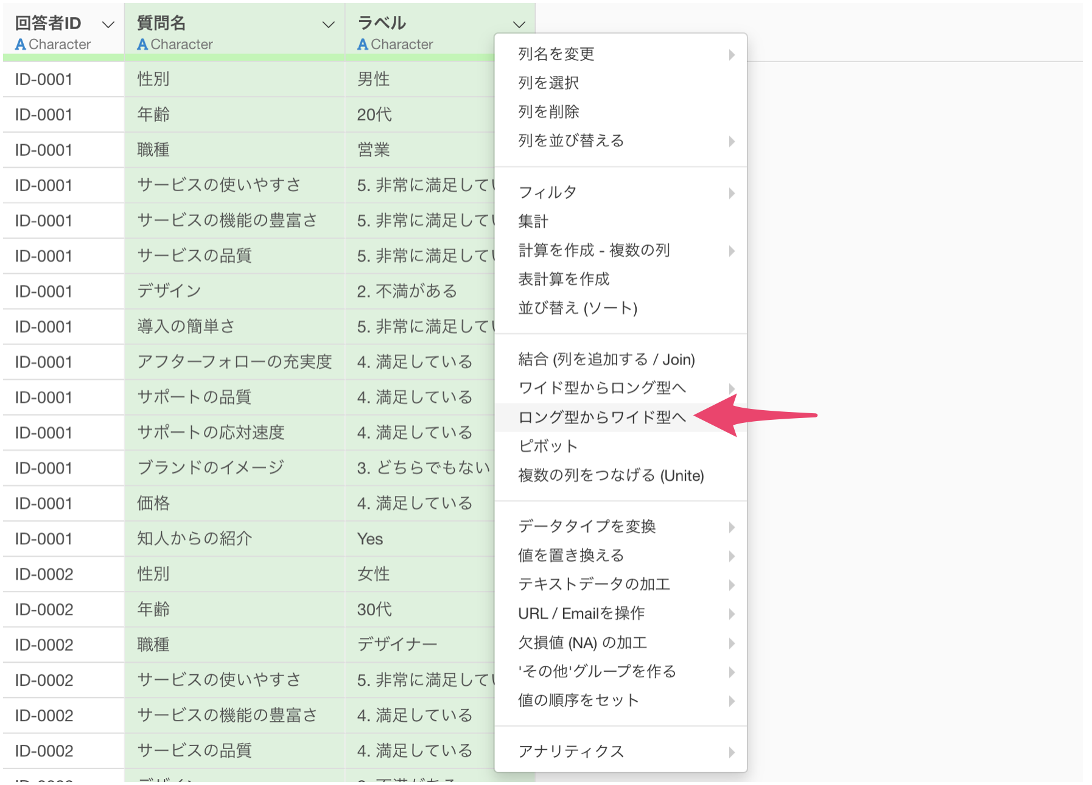Open the 回答者ID column dropdown arrow
1092x785 pixels.
click(108, 25)
